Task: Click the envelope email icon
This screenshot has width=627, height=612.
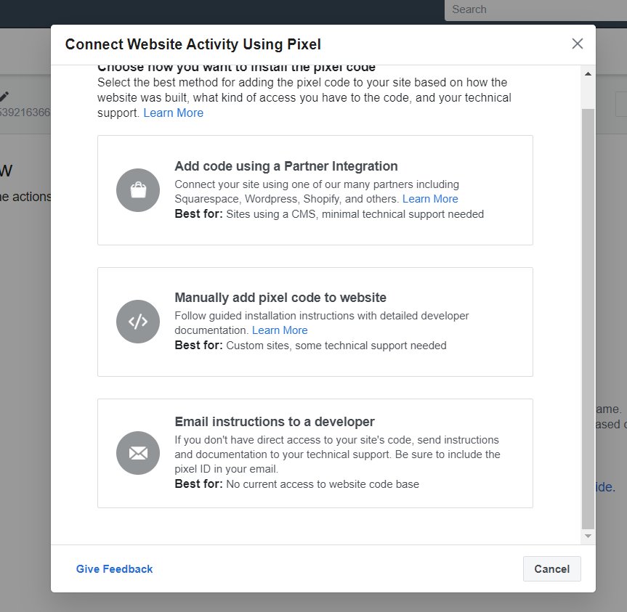Action: 138,453
